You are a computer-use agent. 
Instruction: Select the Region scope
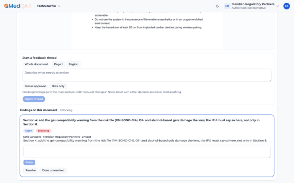point(73,64)
